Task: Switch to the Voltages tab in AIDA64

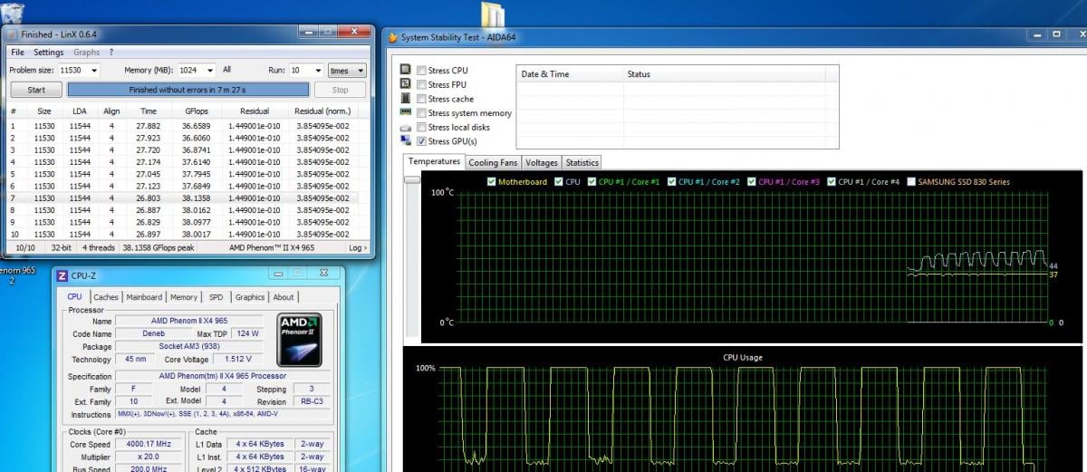Action: tap(542, 163)
